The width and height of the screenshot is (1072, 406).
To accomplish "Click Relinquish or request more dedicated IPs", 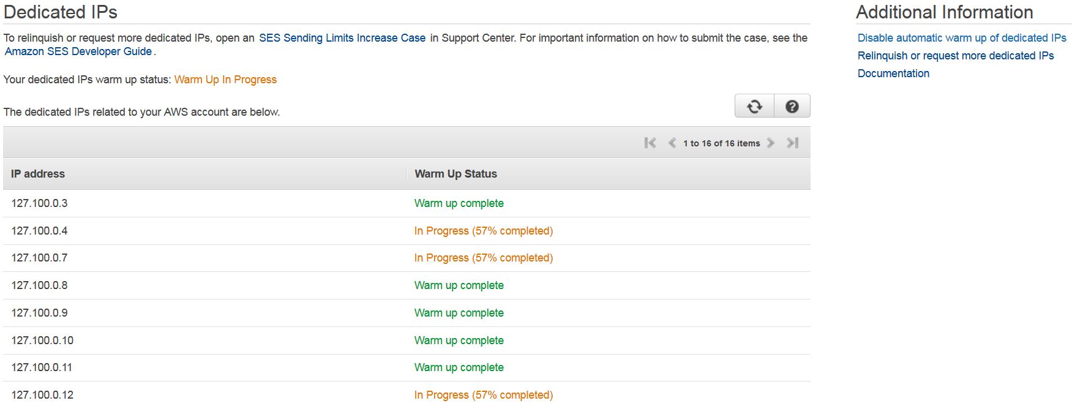I will [956, 56].
